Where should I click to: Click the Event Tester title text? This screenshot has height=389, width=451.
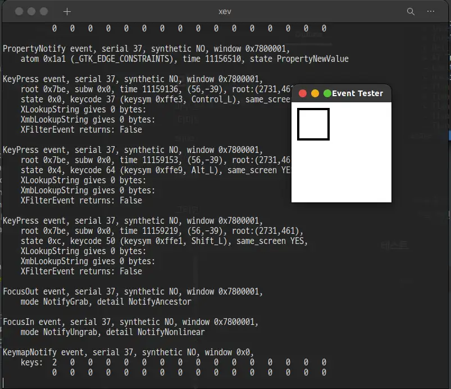tap(357, 93)
